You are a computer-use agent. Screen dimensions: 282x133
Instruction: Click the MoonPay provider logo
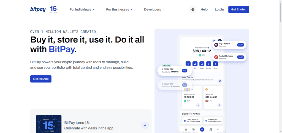175,86
